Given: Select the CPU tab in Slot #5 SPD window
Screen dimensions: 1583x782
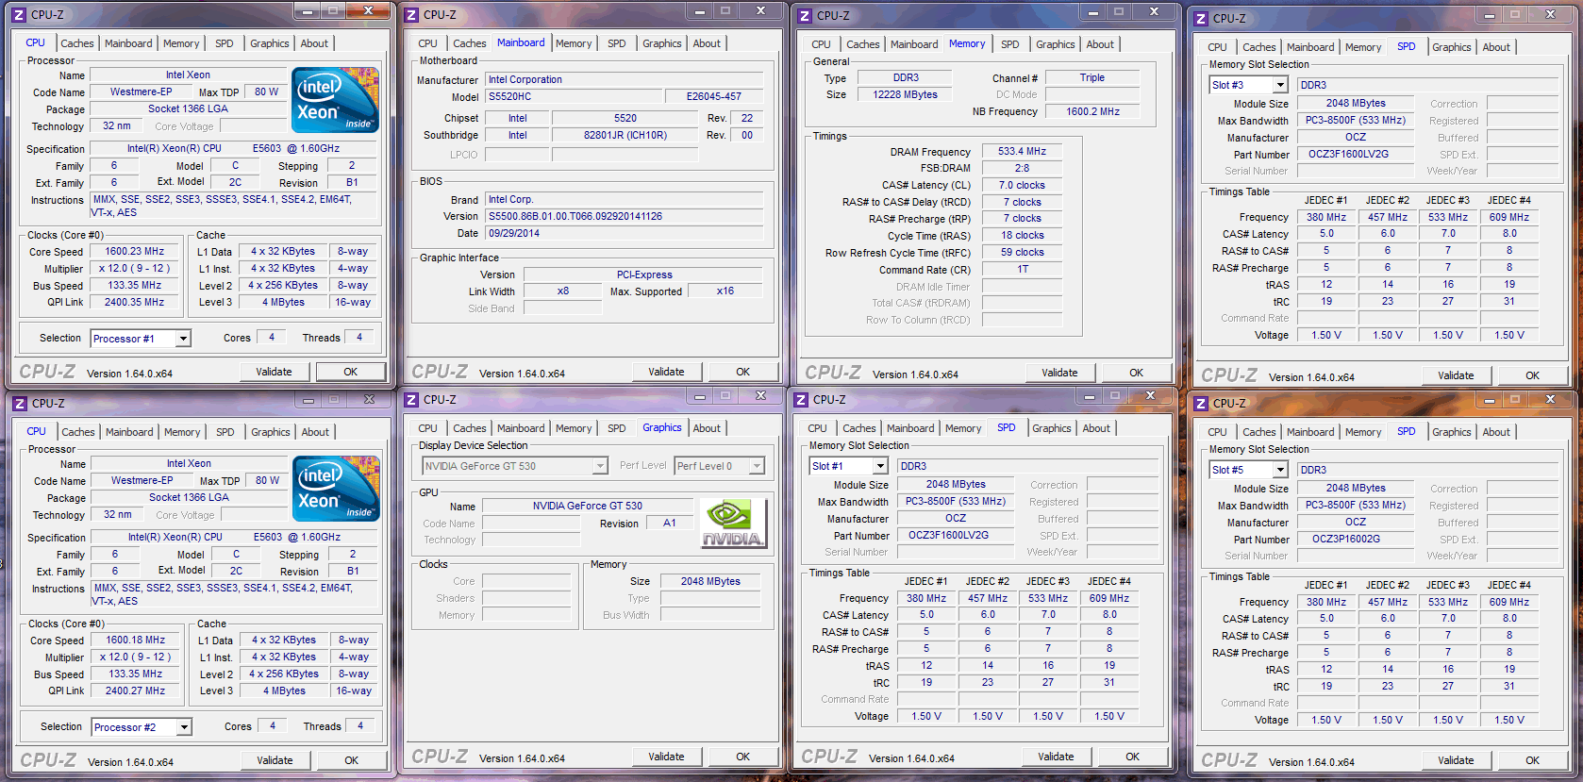Looking at the screenshot, I should [x=1218, y=432].
